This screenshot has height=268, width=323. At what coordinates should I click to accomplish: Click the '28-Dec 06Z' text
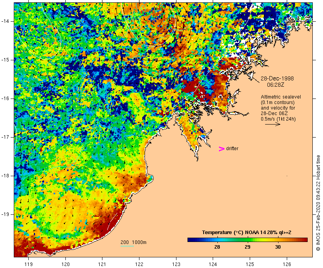point(275,114)
